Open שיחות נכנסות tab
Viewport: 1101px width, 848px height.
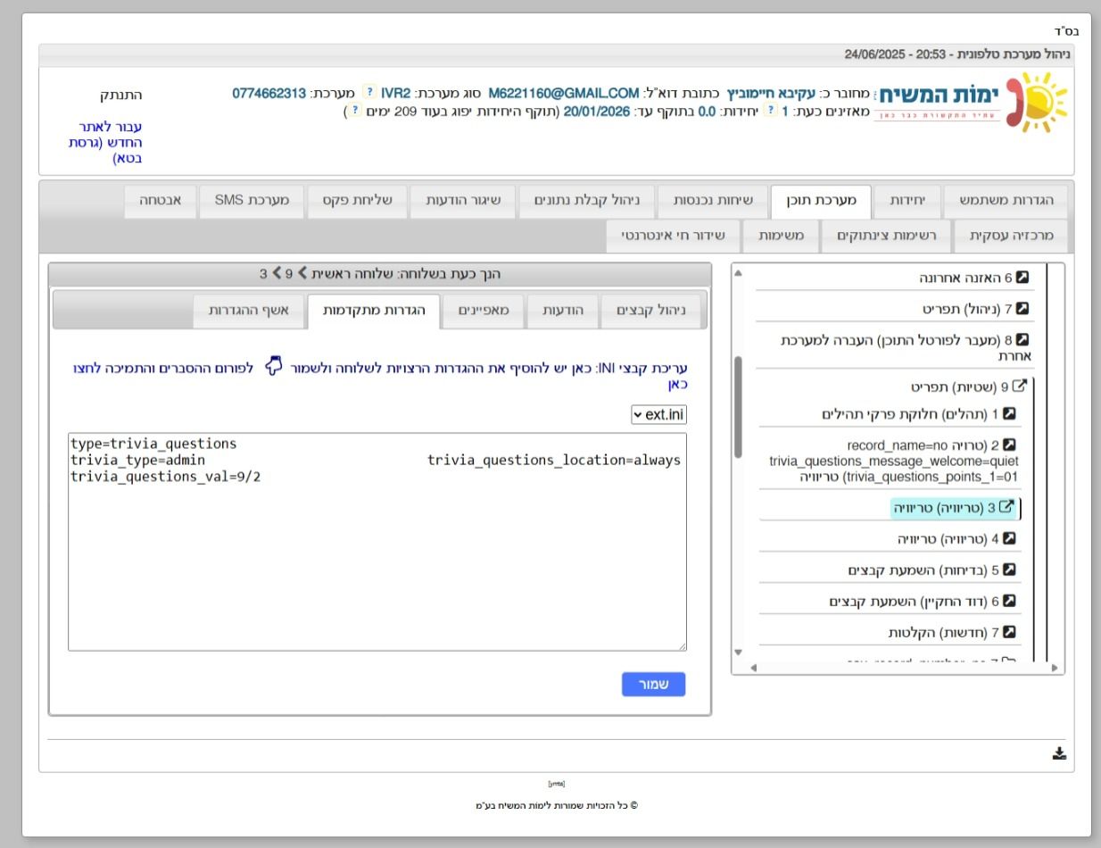[x=713, y=201]
